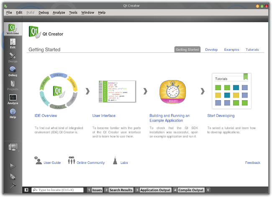Viewport: 272px width, 197px height.
Task: Select the Design mode icon
Action: (x=13, y=57)
